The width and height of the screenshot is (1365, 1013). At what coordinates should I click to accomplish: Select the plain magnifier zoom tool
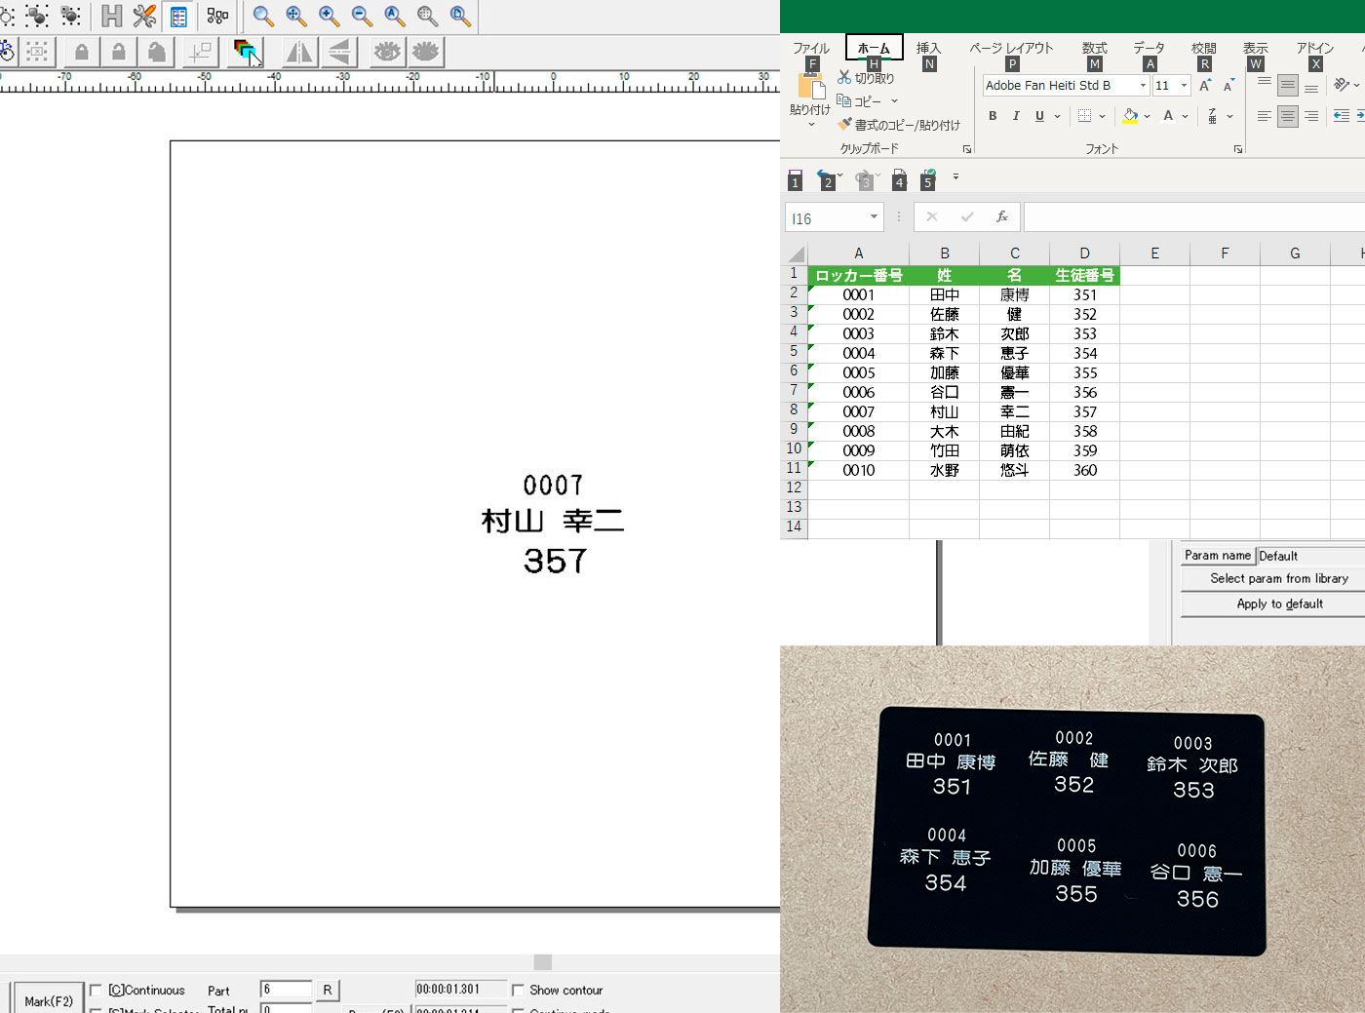click(263, 16)
